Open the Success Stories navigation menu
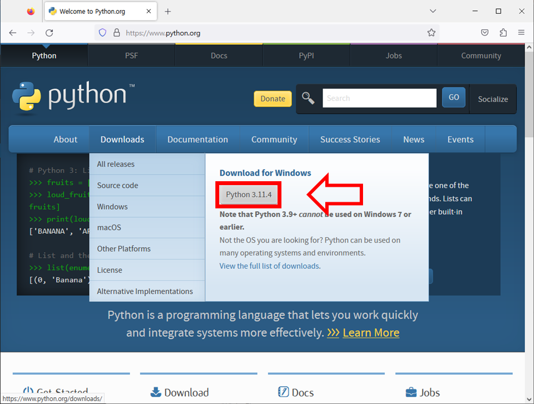 click(350, 140)
